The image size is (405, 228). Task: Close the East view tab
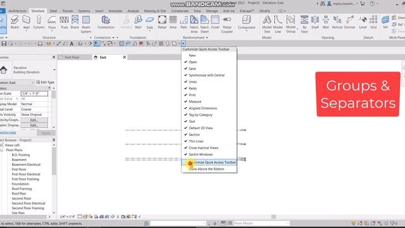[x=125, y=57]
